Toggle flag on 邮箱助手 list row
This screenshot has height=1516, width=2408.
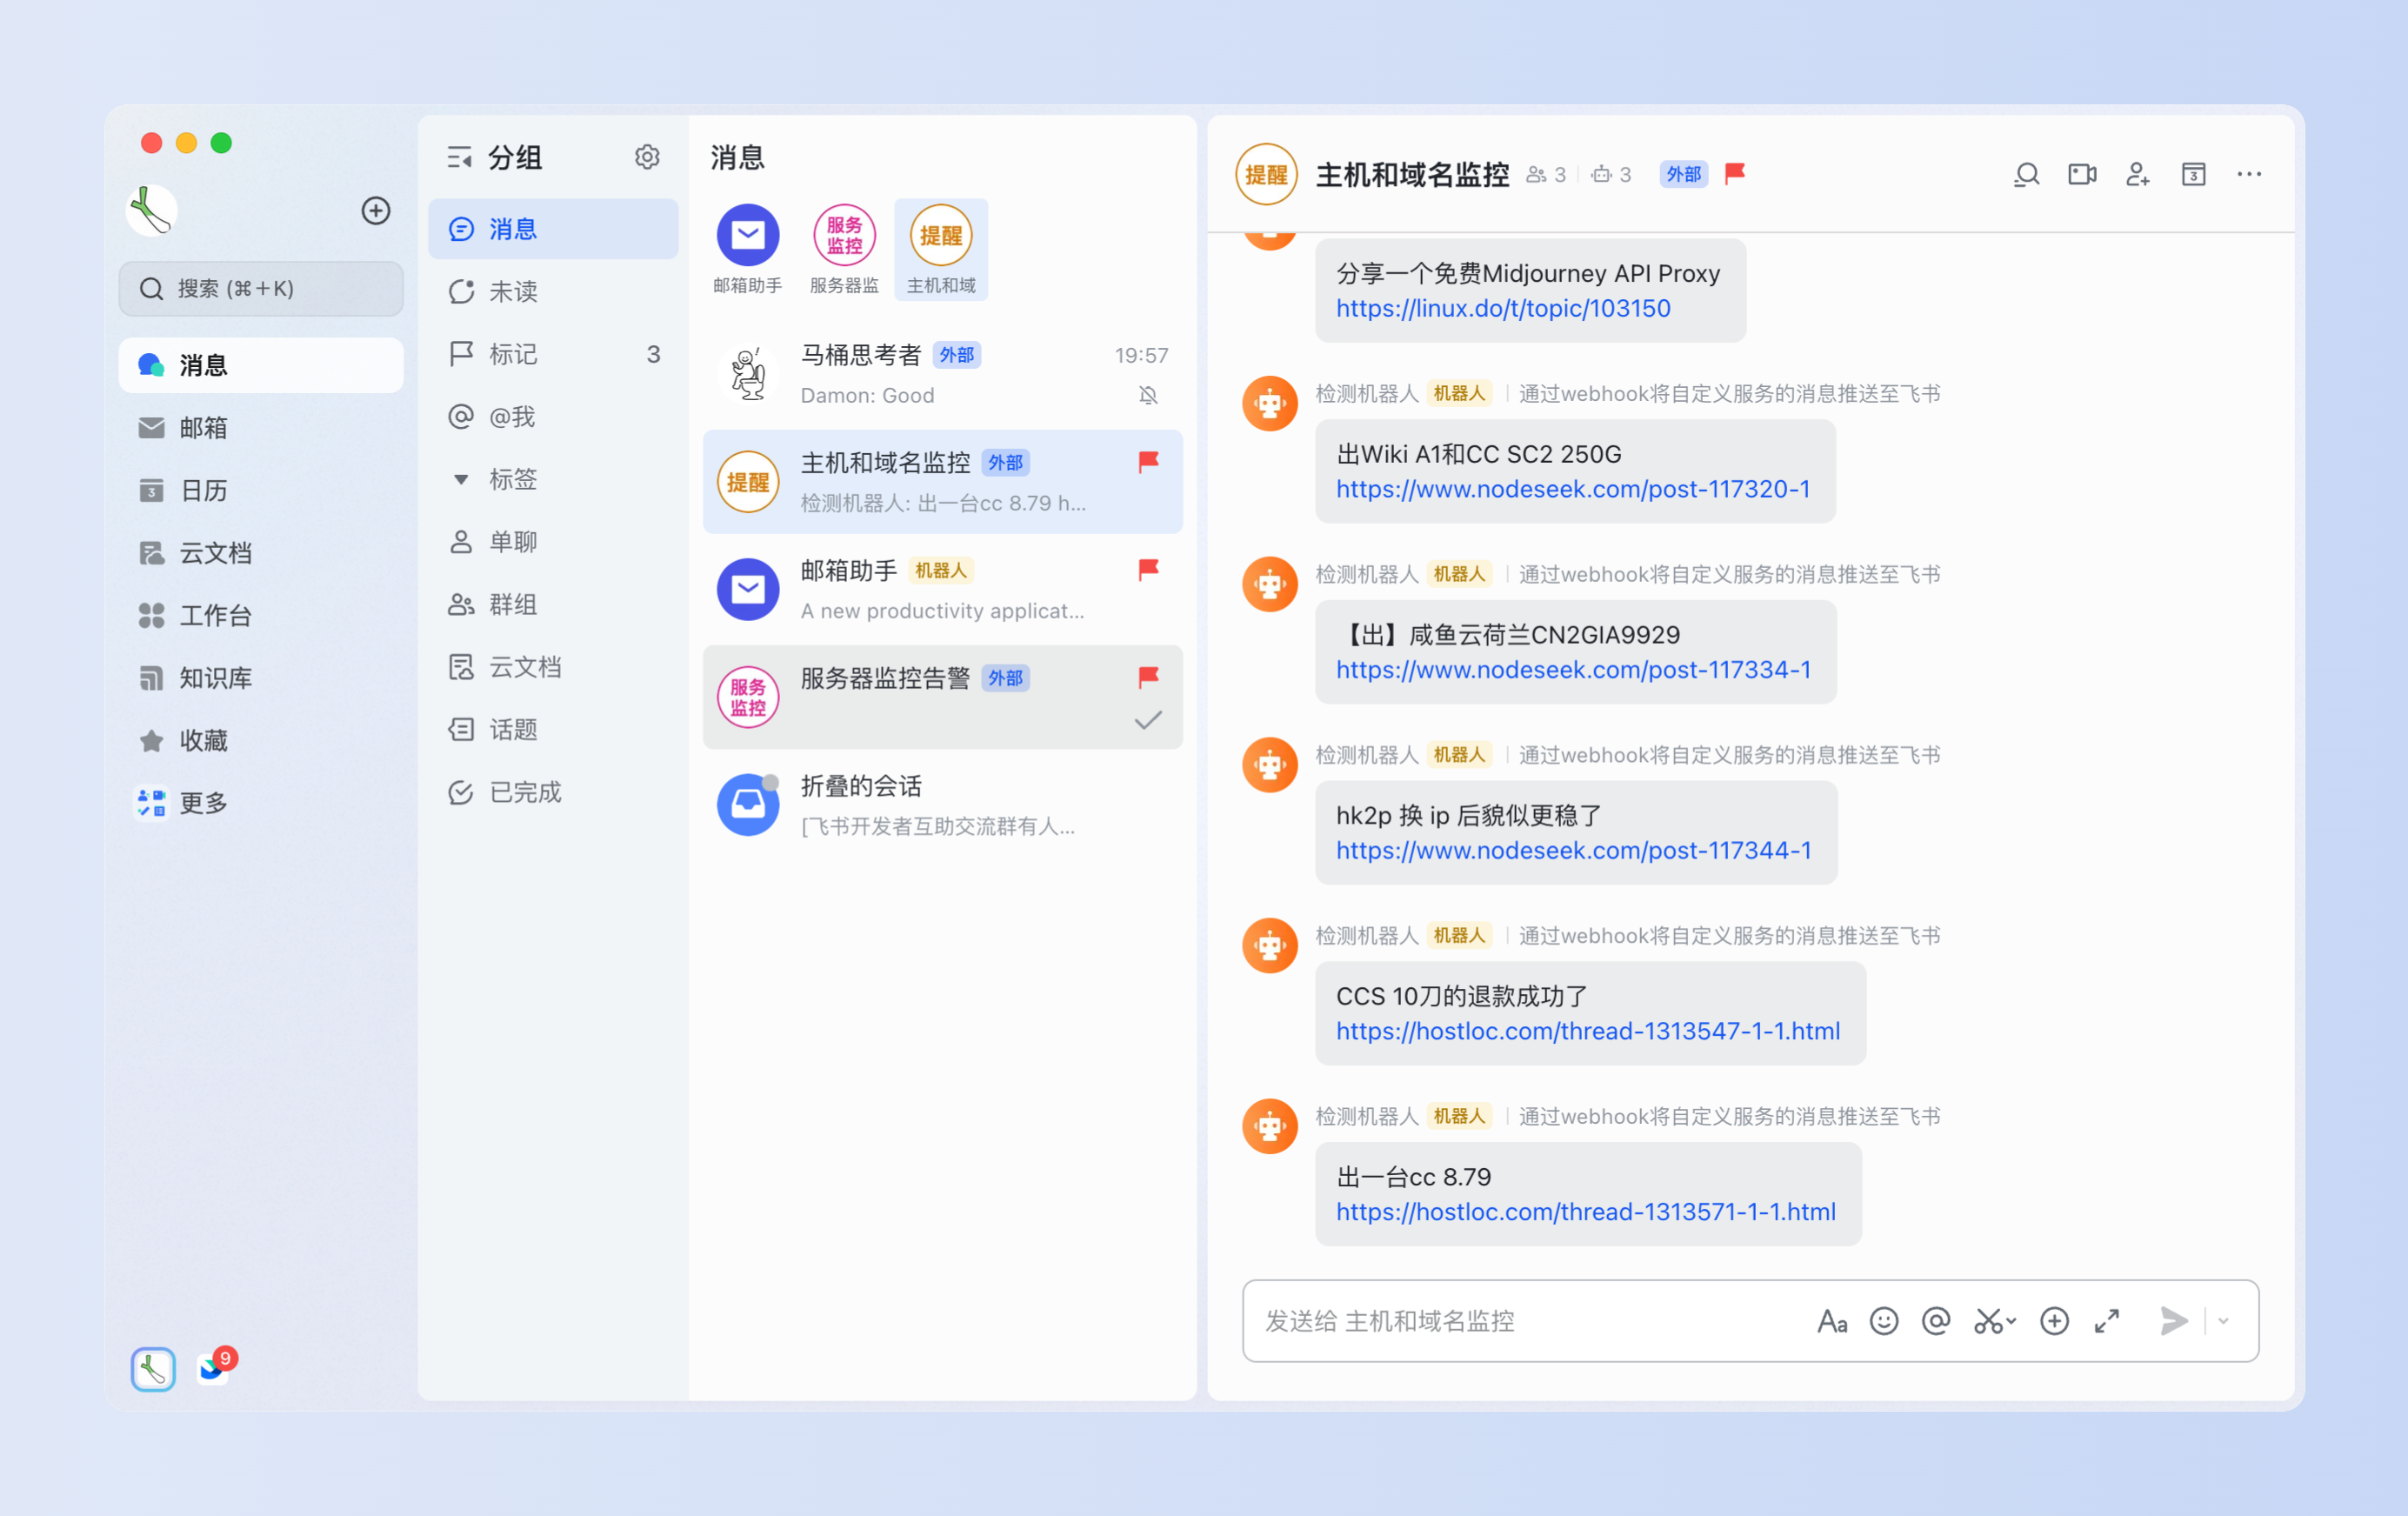[1148, 569]
